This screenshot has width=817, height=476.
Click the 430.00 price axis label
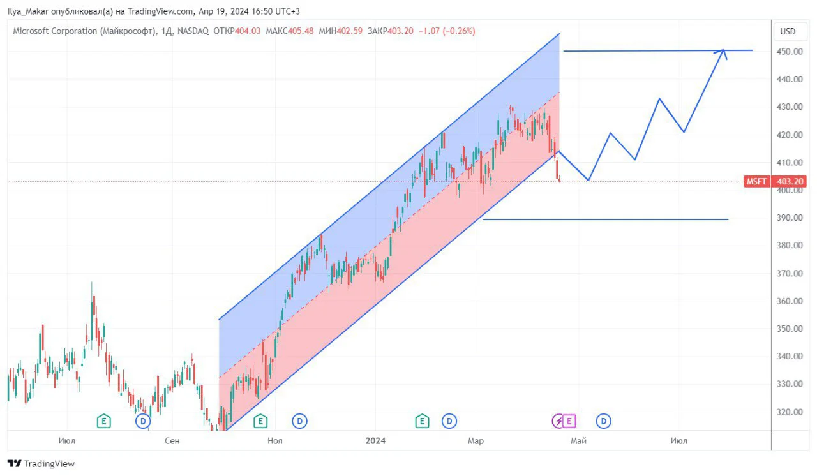coord(789,107)
